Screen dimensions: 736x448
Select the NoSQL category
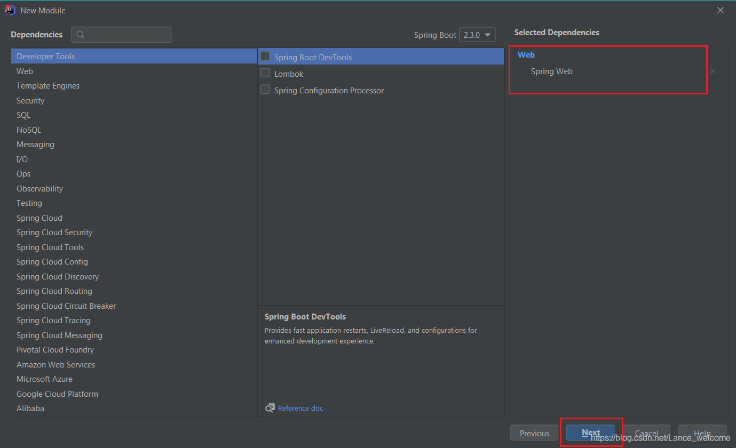point(134,130)
